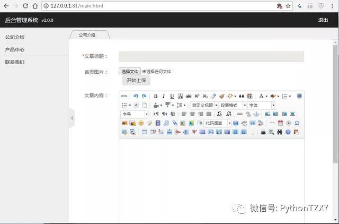This screenshot has width=339, height=224.
Task: Open the 字体 font dropdown
Action: point(261,105)
